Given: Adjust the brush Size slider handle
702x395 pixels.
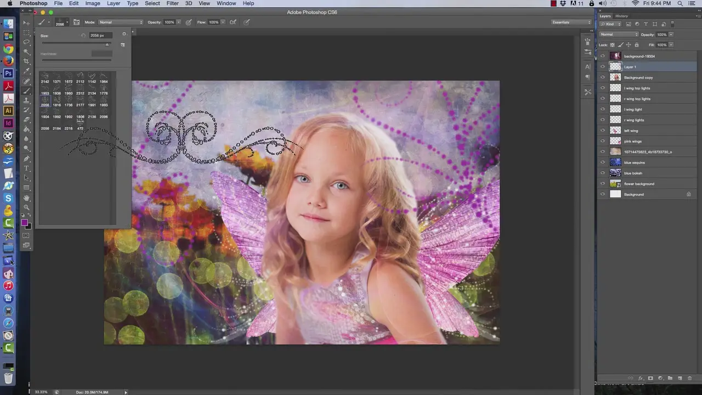Looking at the screenshot, I should click(x=107, y=44).
